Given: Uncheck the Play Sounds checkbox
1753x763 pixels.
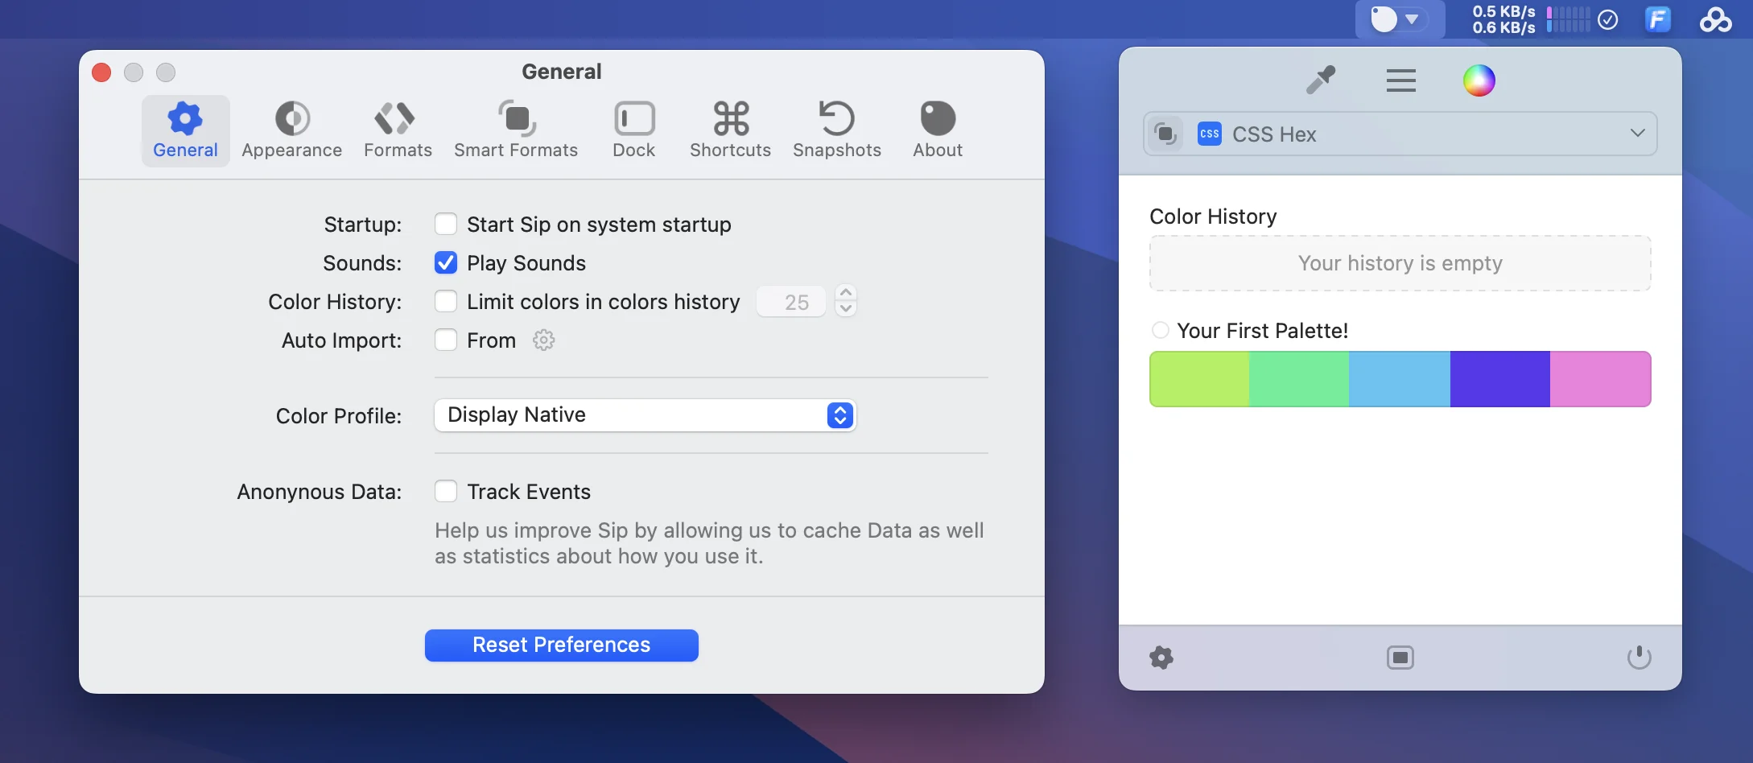Looking at the screenshot, I should (446, 262).
